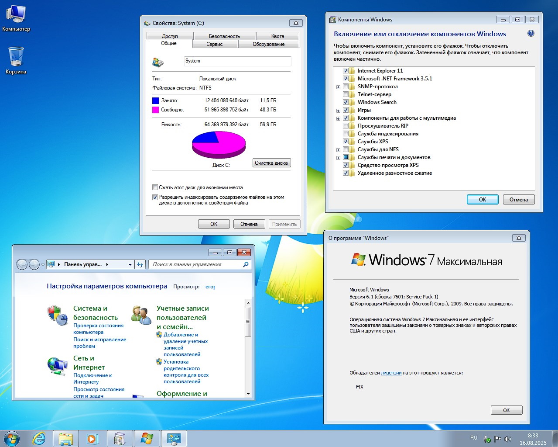Click the breadcrumb arrow after Панель управ...
Screen dimensions: 558x447
107,264
